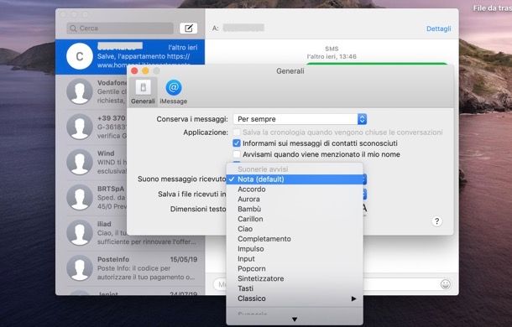Switch to the iMessage preferences tab
The image size is (512, 327).
tap(174, 91)
